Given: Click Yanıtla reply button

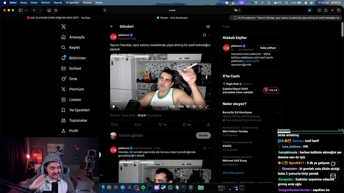Looking at the screenshot, I should pyautogui.click(x=203, y=135).
